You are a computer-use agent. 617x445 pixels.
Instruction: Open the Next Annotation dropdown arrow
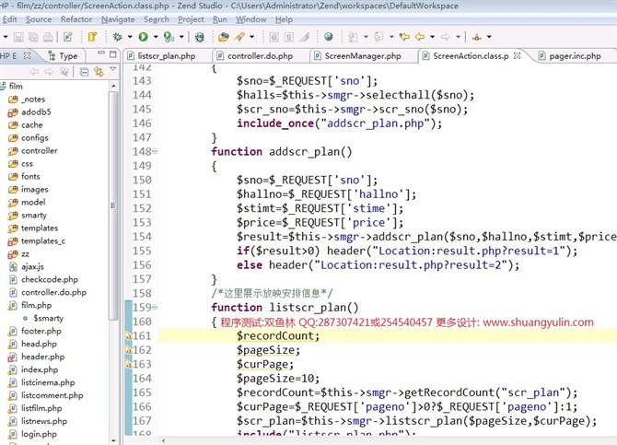366,37
